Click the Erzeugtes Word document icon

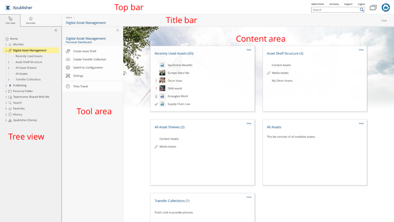(x=162, y=96)
